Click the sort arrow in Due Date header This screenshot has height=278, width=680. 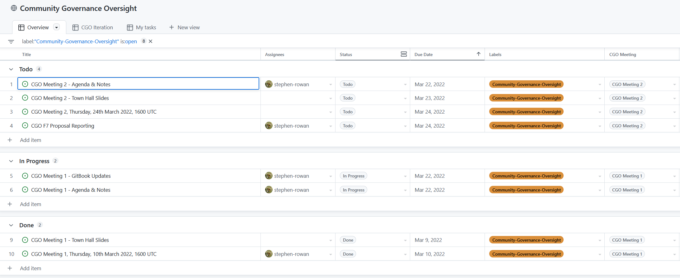[x=478, y=54]
